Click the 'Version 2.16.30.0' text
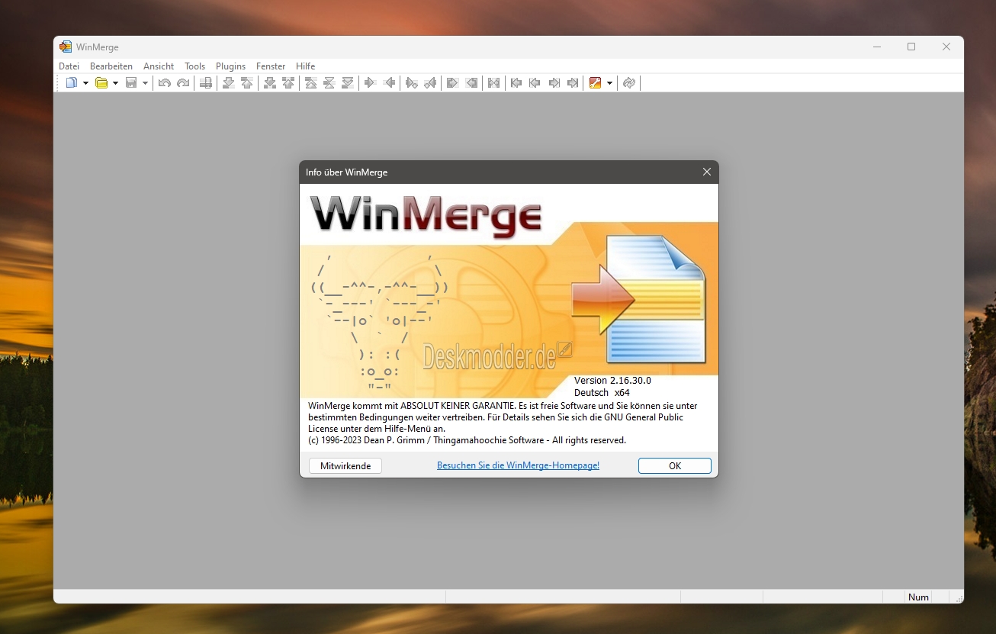This screenshot has height=634, width=996. [x=612, y=380]
